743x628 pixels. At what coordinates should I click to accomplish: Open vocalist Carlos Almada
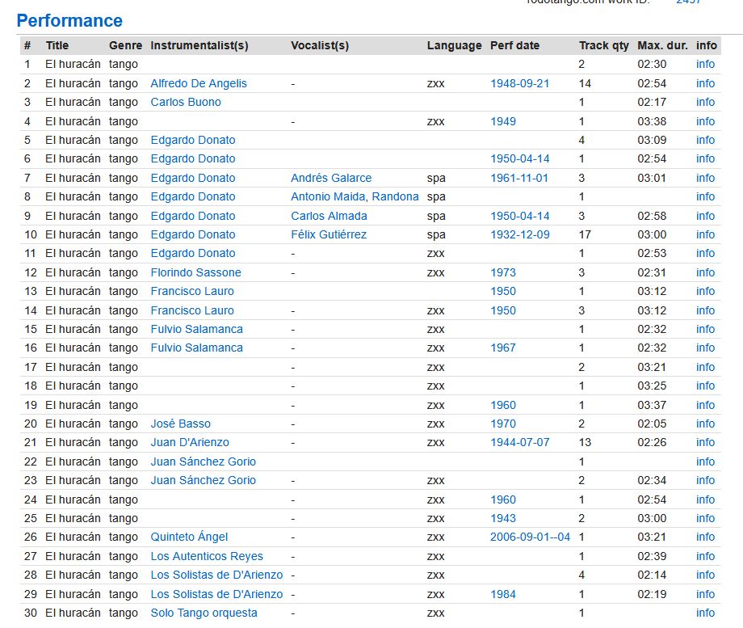pos(329,216)
